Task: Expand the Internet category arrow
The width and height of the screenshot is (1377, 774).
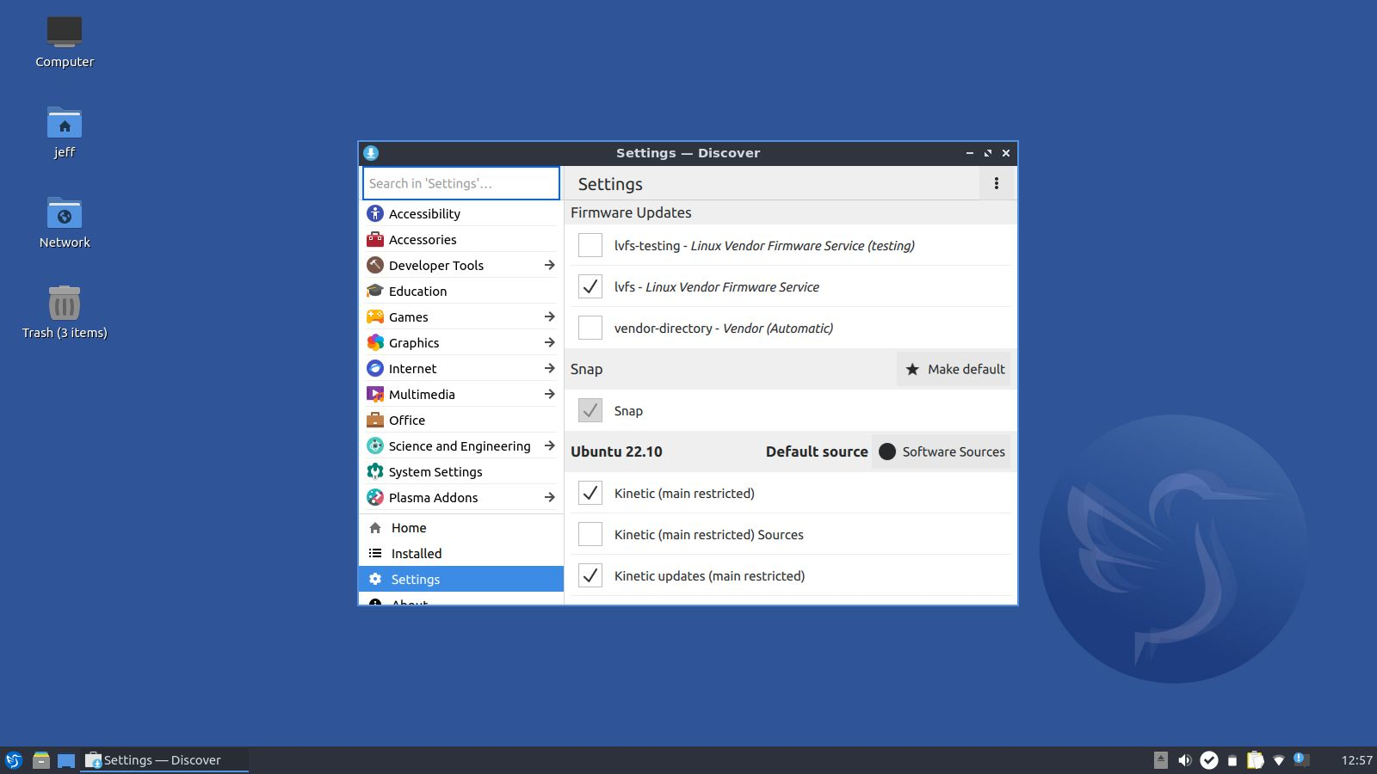Action: tap(549, 368)
